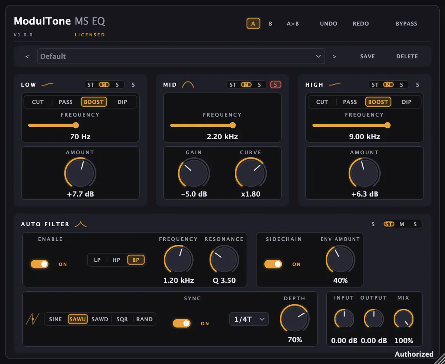Select CUT mode in LOW band
This screenshot has height=364, width=445.
(x=38, y=102)
